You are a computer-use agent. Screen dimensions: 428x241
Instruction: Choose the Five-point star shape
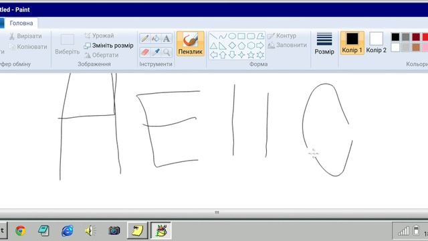[251, 55]
